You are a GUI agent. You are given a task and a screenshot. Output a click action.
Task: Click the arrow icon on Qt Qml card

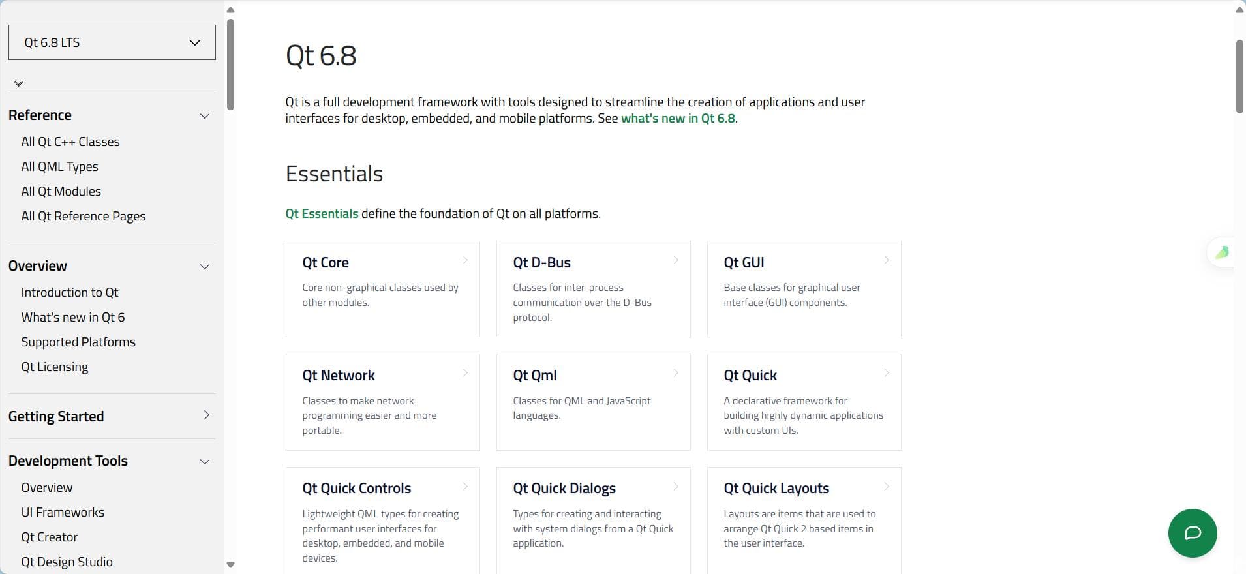[x=676, y=373]
